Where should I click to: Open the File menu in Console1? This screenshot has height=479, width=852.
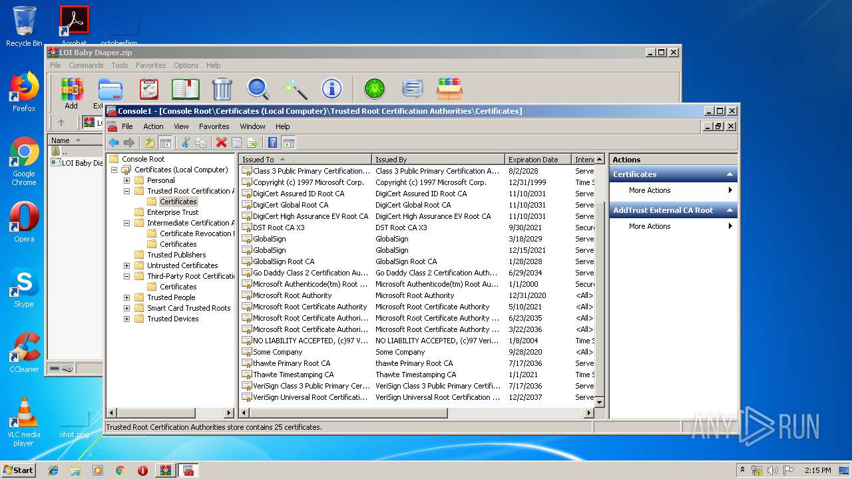point(127,126)
